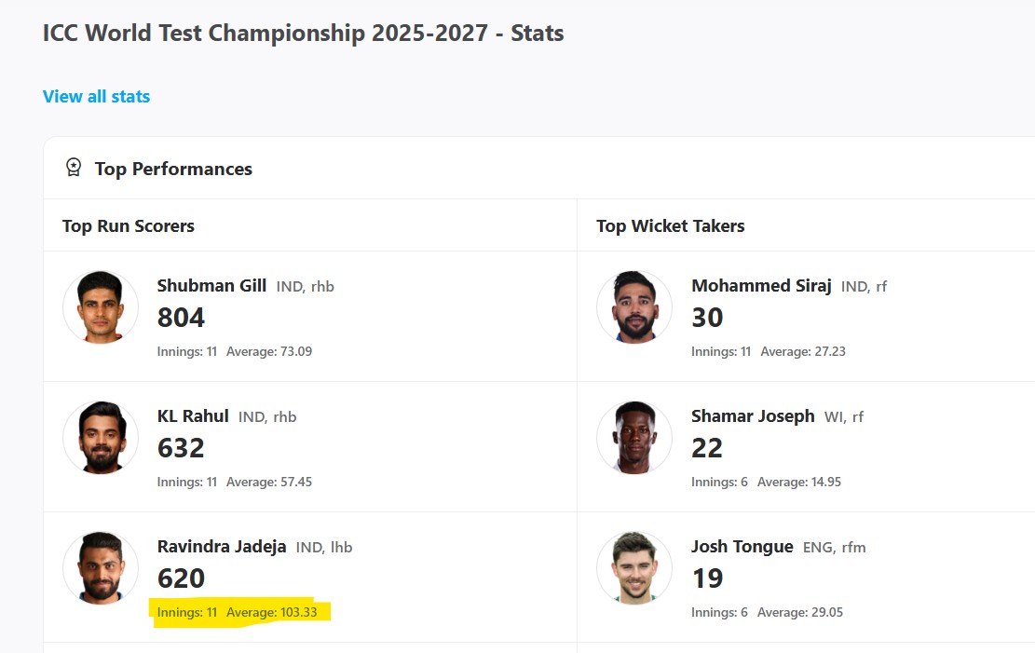Click the highlighted Jadeja average 103.33 text

coord(279,612)
